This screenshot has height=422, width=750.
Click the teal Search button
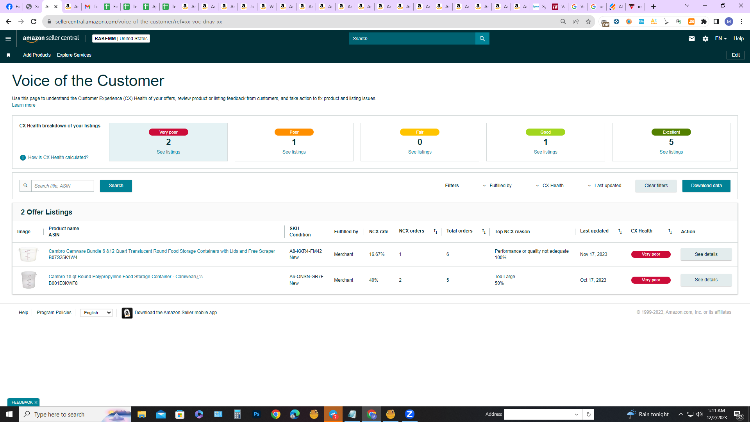click(116, 186)
